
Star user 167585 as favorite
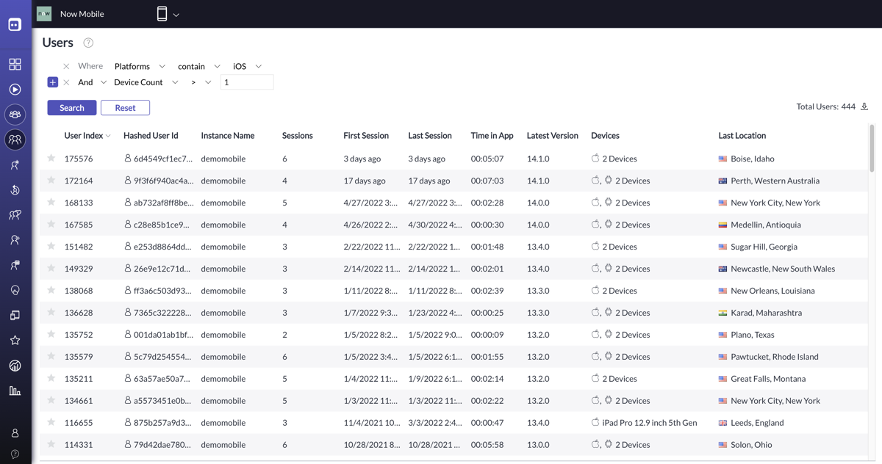pyautogui.click(x=51, y=225)
